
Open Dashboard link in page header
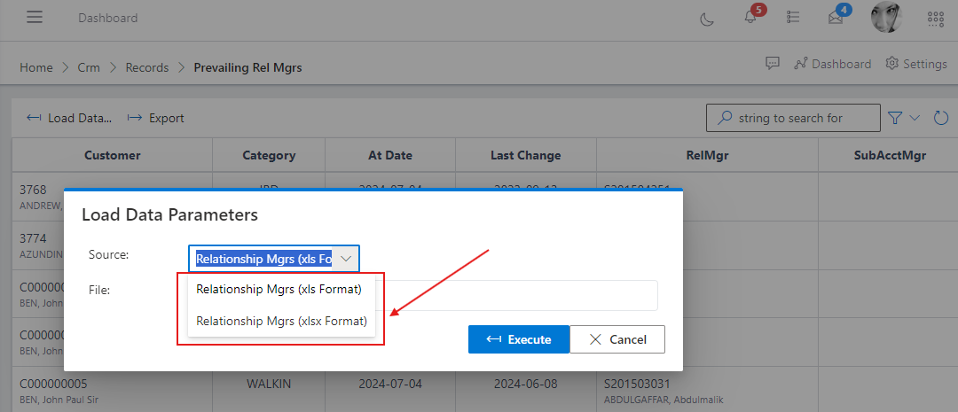coord(832,64)
